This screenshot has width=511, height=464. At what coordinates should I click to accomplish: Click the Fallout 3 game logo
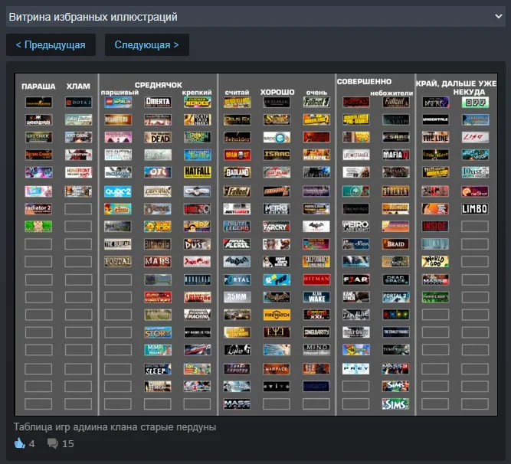316,103
